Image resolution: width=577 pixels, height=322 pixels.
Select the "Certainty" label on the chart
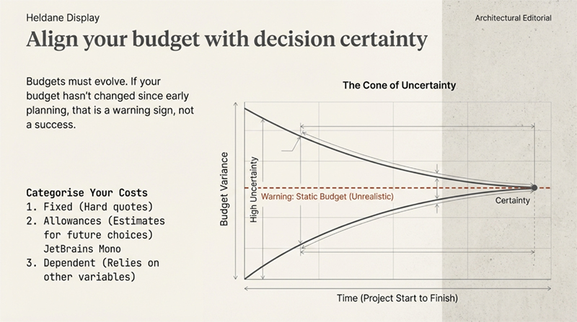pyautogui.click(x=513, y=201)
